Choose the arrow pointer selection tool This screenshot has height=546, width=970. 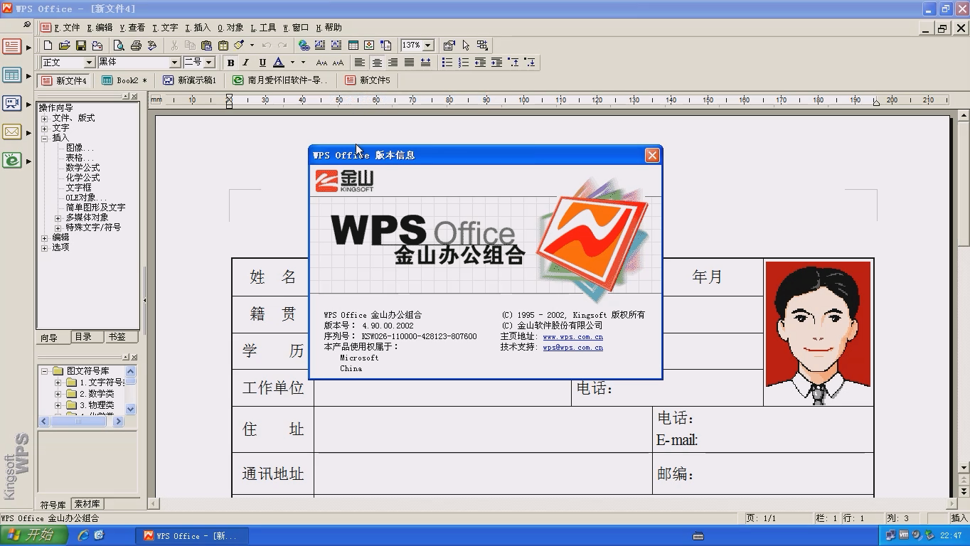[x=466, y=45]
